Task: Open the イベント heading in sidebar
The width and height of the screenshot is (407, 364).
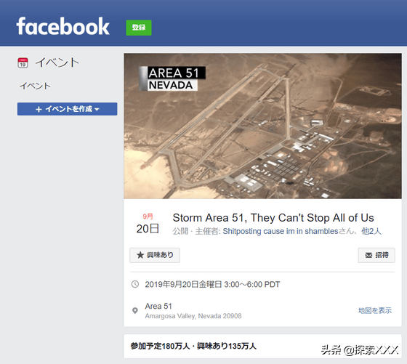Action: (x=57, y=62)
